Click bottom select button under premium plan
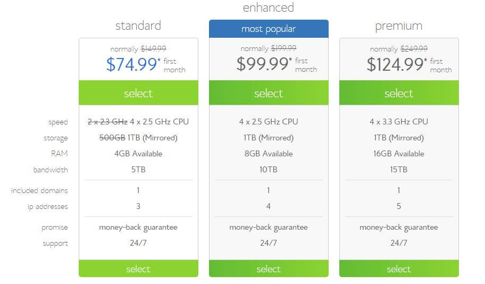485x284 pixels. coord(399,269)
